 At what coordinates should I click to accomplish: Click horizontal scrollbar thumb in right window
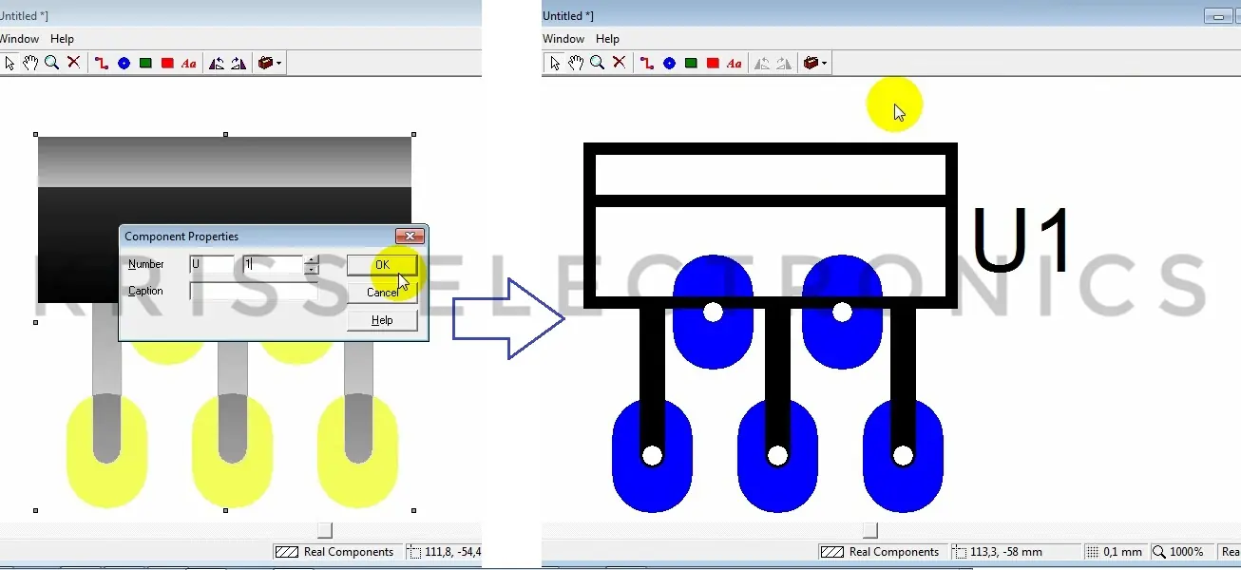tap(869, 530)
